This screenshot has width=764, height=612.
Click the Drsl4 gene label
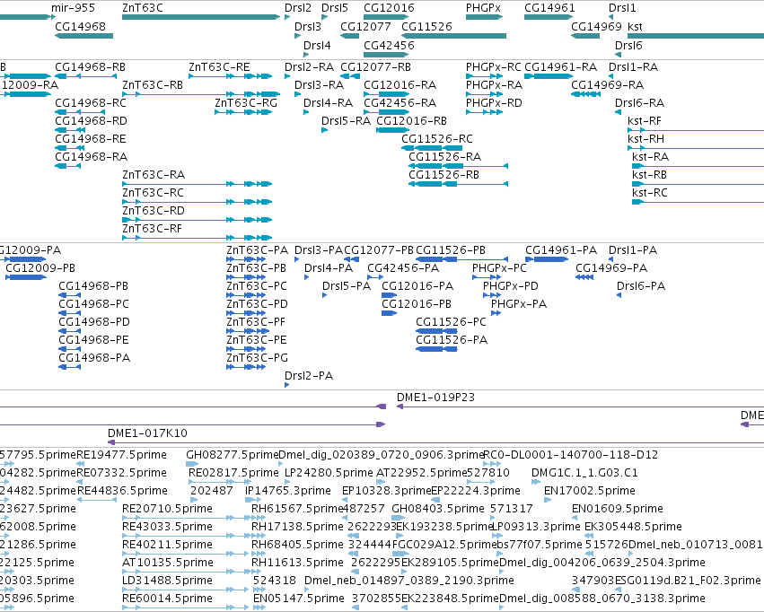317,45
